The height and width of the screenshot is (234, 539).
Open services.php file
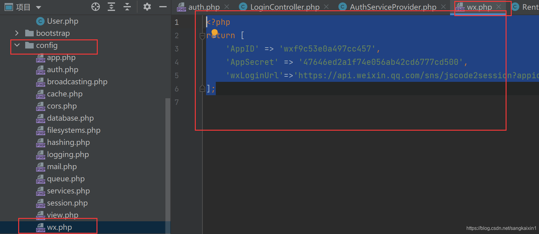(68, 191)
